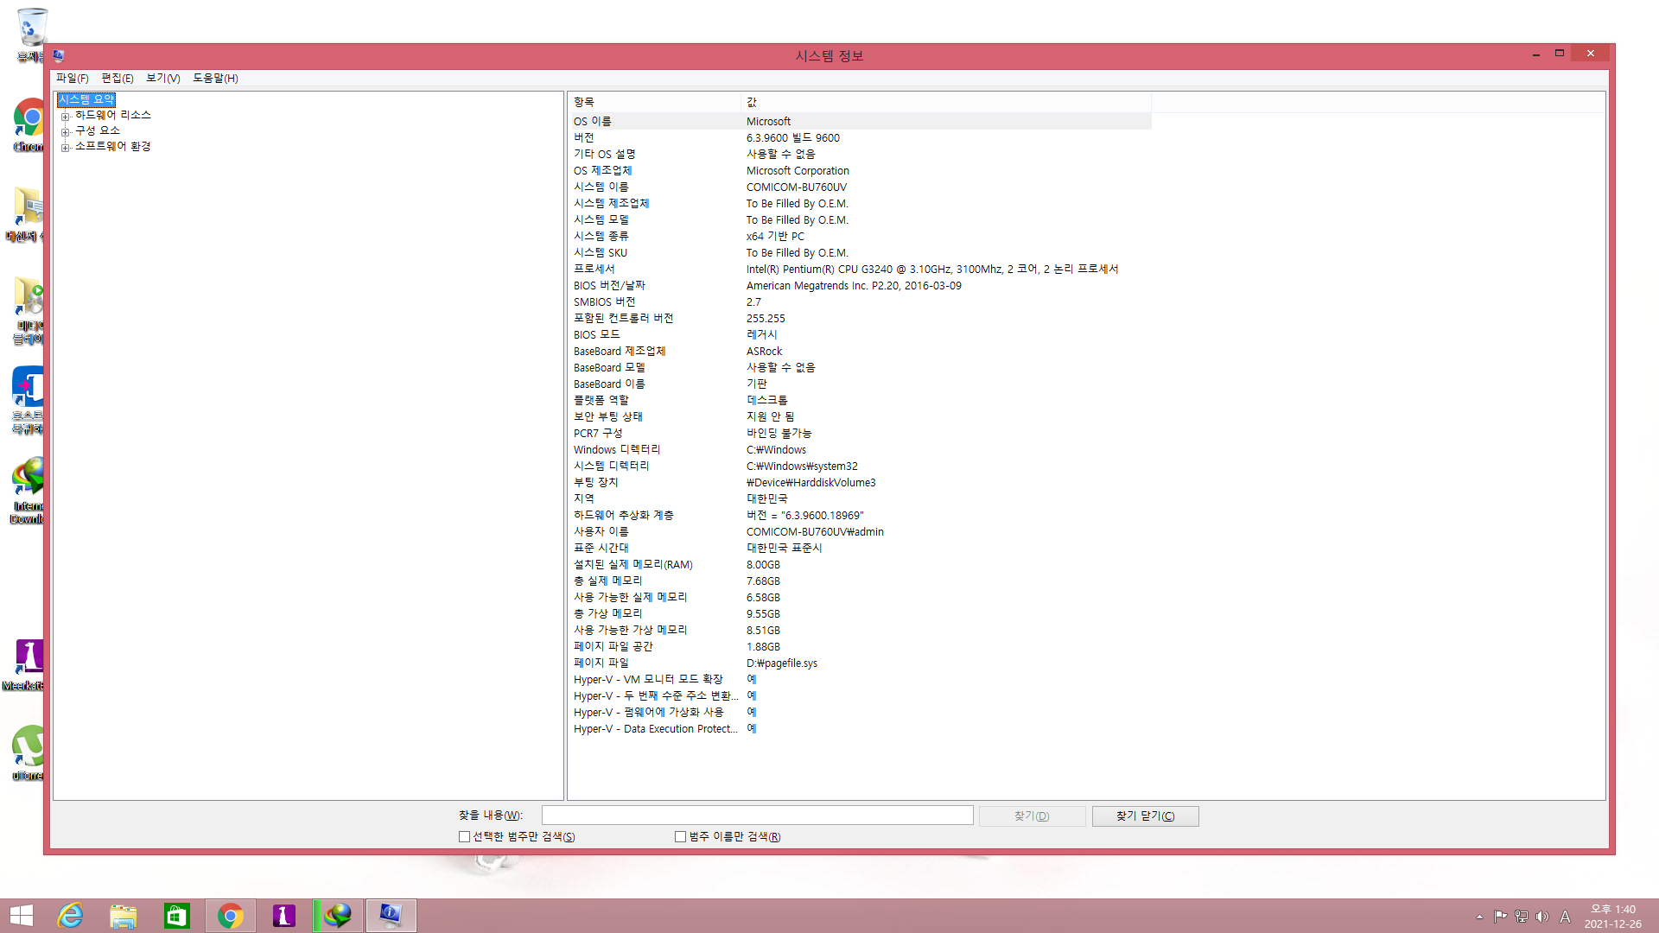Open the uTorrent desktop shortcut
This screenshot has height=933, width=1659.
click(28, 753)
